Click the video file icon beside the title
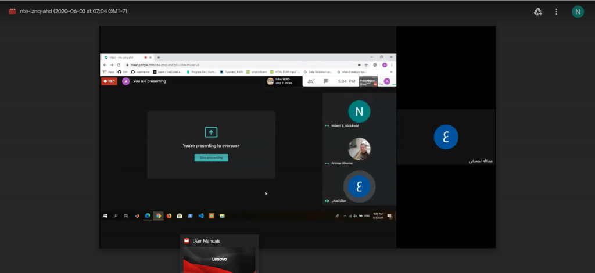This screenshot has width=595, height=273. tap(12, 12)
